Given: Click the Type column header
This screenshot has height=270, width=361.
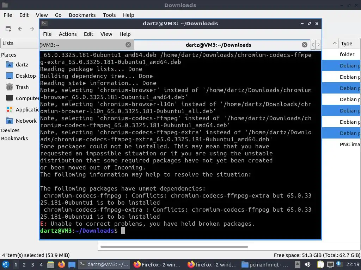Looking at the screenshot, I should (x=349, y=43).
